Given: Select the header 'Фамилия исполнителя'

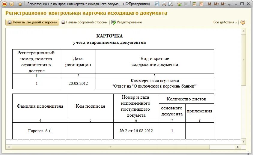Looking at the screenshot, I should [40, 106].
